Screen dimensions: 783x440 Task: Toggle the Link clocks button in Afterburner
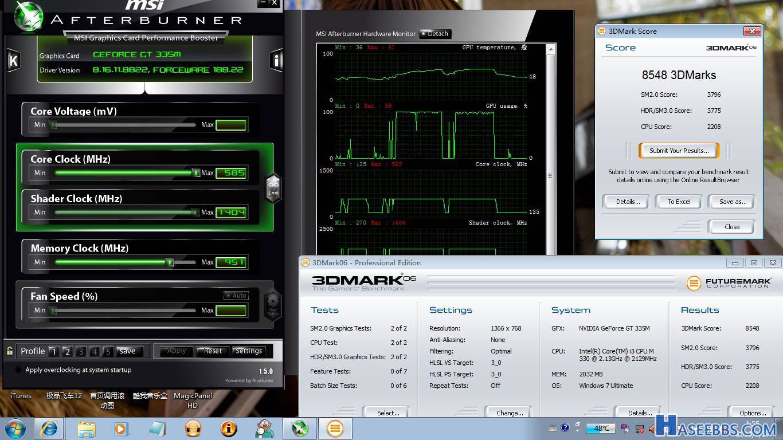273,187
